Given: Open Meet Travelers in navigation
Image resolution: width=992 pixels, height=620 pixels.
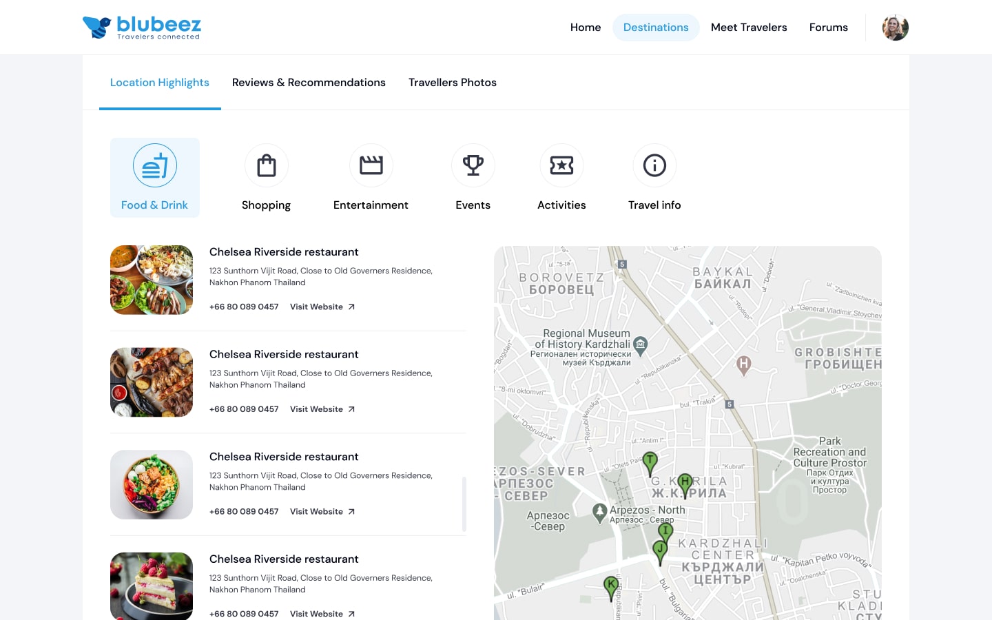Looking at the screenshot, I should (749, 28).
